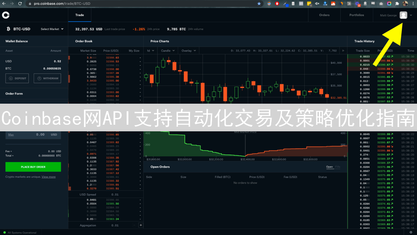Click the yellow note extension icon
The image size is (417, 235).
pos(309,4)
